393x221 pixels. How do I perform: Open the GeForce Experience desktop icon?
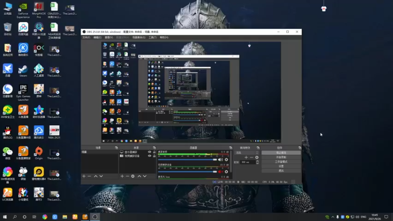point(23,10)
